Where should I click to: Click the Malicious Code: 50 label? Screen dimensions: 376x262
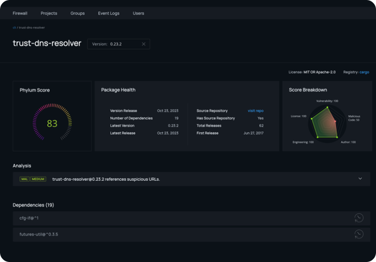tap(354, 118)
